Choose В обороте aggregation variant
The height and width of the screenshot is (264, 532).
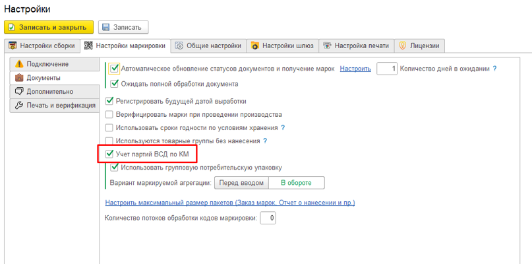[296, 183]
